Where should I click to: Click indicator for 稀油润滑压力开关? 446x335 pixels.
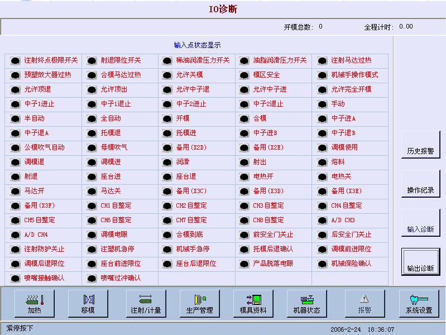tap(167, 61)
